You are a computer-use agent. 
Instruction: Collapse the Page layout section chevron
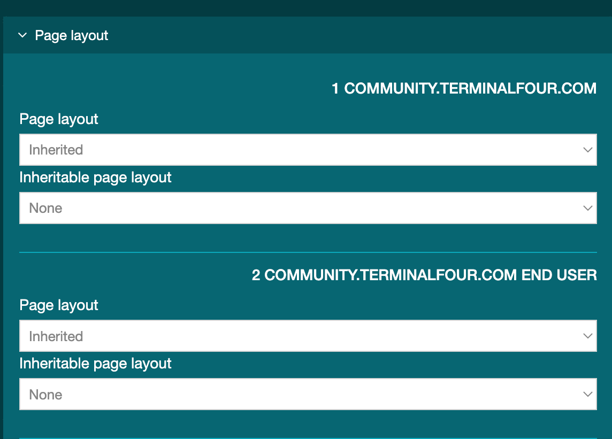coord(22,36)
